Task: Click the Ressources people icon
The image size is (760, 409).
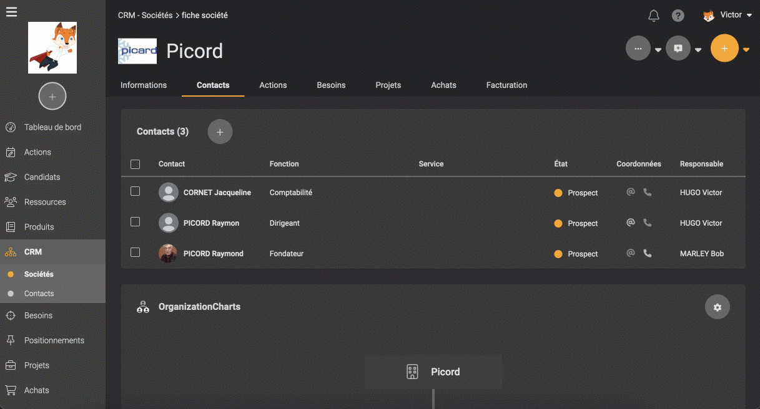Action: [11, 202]
